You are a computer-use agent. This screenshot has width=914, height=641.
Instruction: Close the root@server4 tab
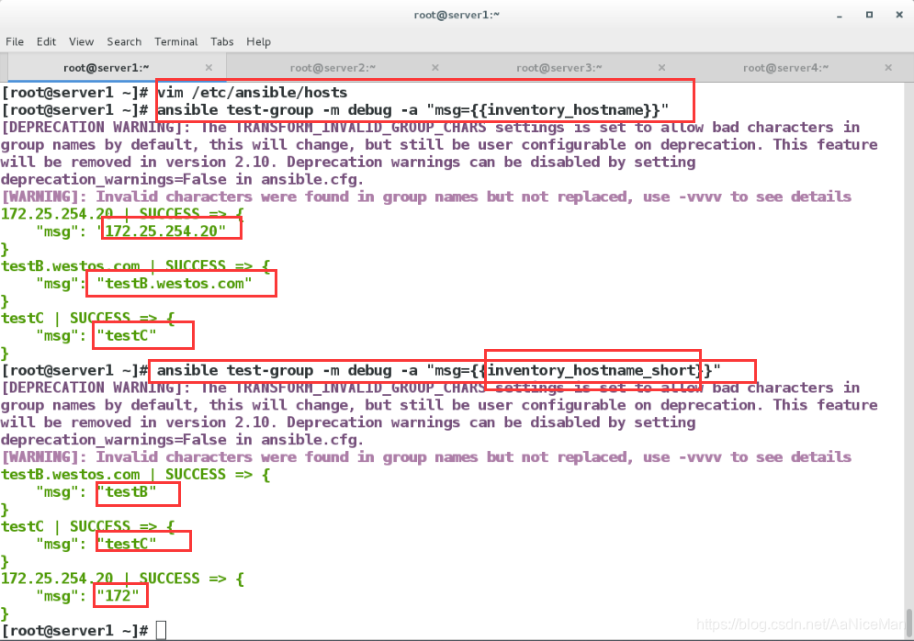click(x=888, y=68)
